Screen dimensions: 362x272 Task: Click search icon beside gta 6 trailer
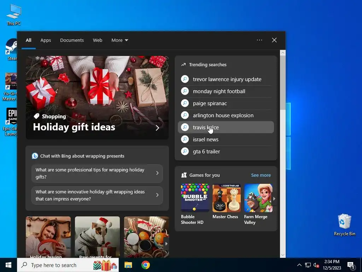(x=185, y=151)
